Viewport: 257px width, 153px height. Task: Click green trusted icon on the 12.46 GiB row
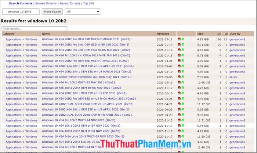pos(183,82)
